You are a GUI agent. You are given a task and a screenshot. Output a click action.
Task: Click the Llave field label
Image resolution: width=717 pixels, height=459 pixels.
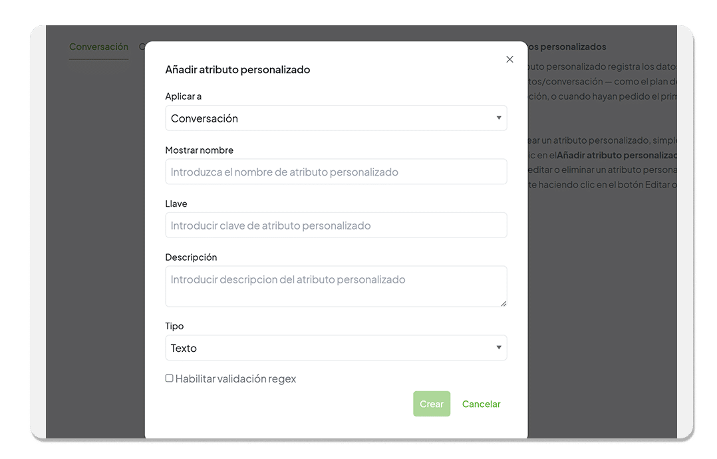coord(176,204)
